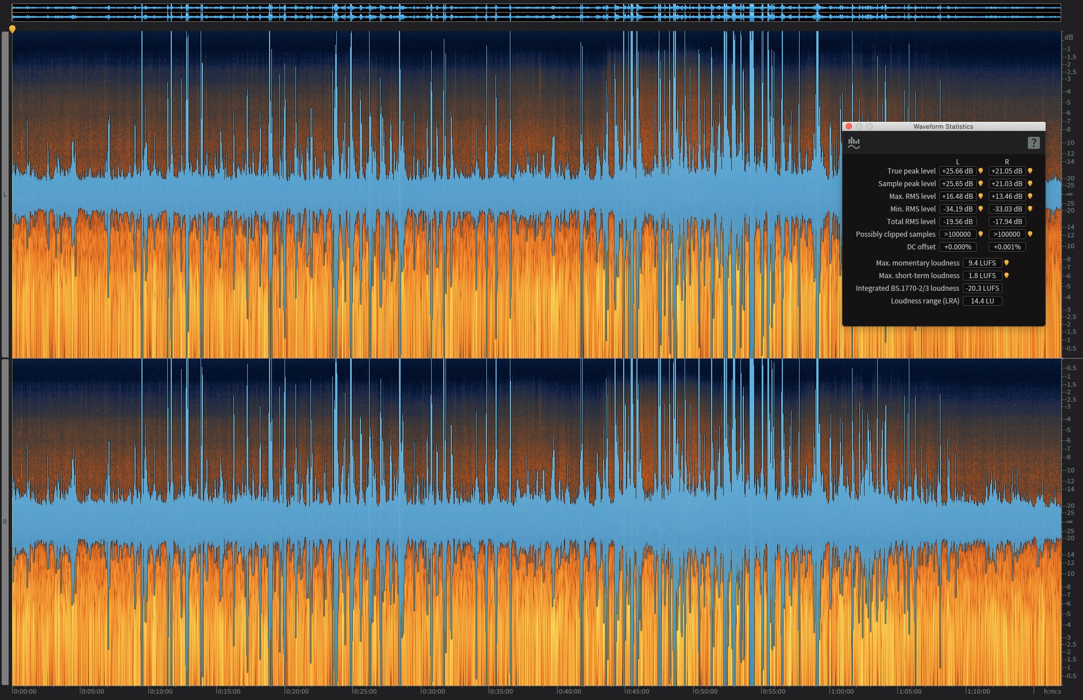1083x700 pixels.
Task: Select the -17.94 dB Total RMS value
Action: (1007, 221)
